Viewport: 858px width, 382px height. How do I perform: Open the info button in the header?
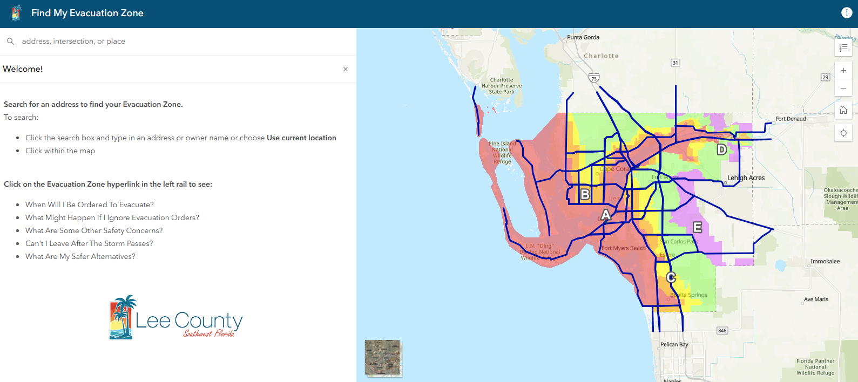click(847, 13)
